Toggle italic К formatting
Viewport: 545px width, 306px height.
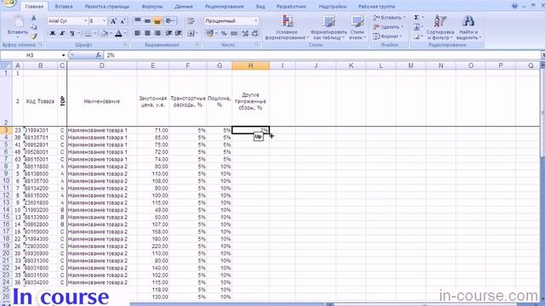(x=62, y=33)
